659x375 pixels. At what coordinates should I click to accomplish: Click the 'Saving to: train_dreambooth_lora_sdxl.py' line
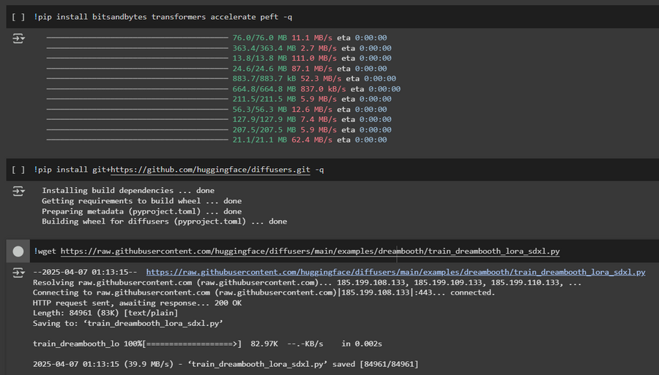[127, 323]
